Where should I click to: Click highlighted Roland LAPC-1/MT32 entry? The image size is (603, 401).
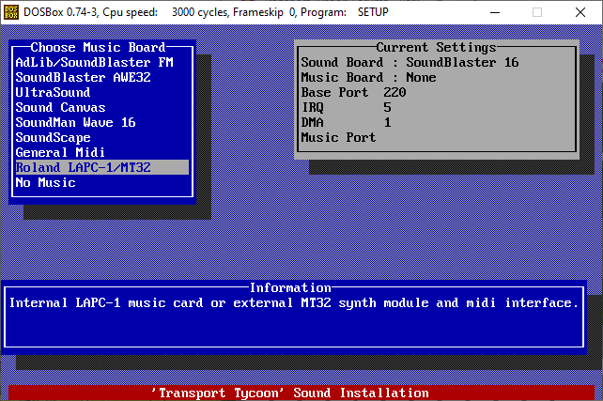click(x=102, y=167)
